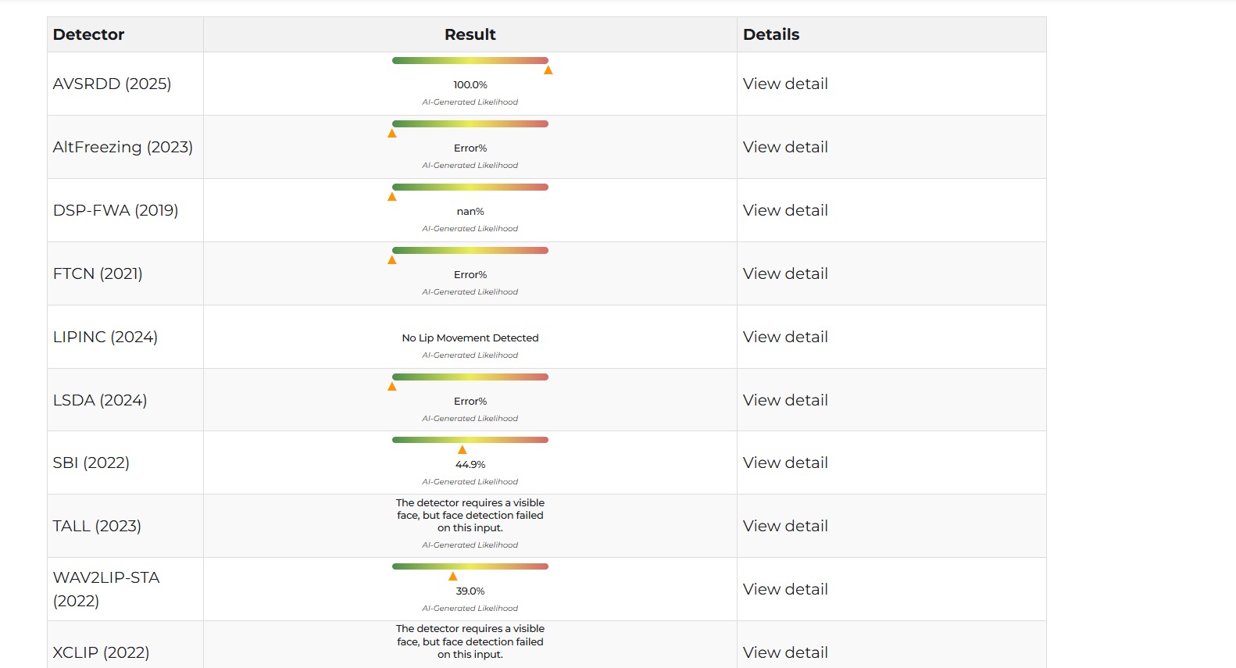This screenshot has height=668, width=1236.
Task: Click the orange triangle in LSDA row
Action: [392, 387]
